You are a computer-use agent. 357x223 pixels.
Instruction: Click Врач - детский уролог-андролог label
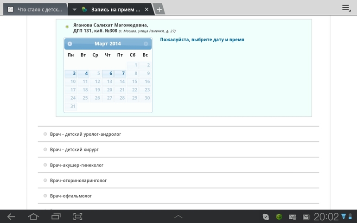(86, 134)
